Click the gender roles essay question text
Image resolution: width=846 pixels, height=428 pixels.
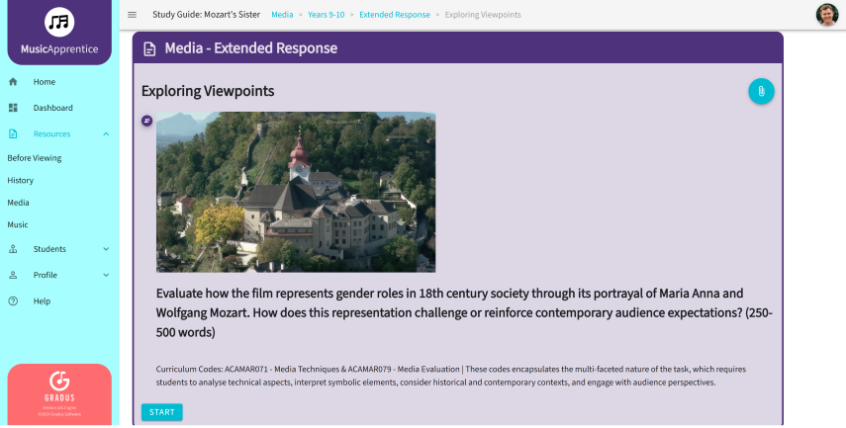(464, 312)
